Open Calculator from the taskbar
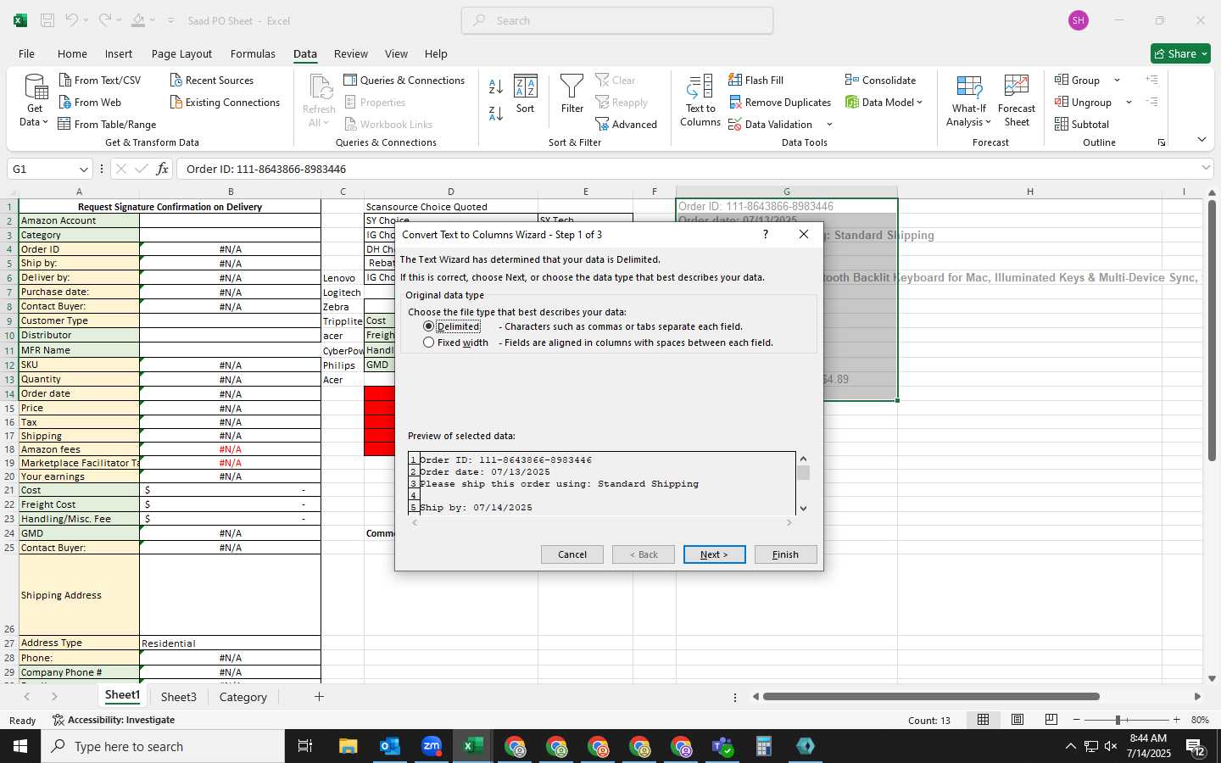The image size is (1221, 763). click(764, 746)
